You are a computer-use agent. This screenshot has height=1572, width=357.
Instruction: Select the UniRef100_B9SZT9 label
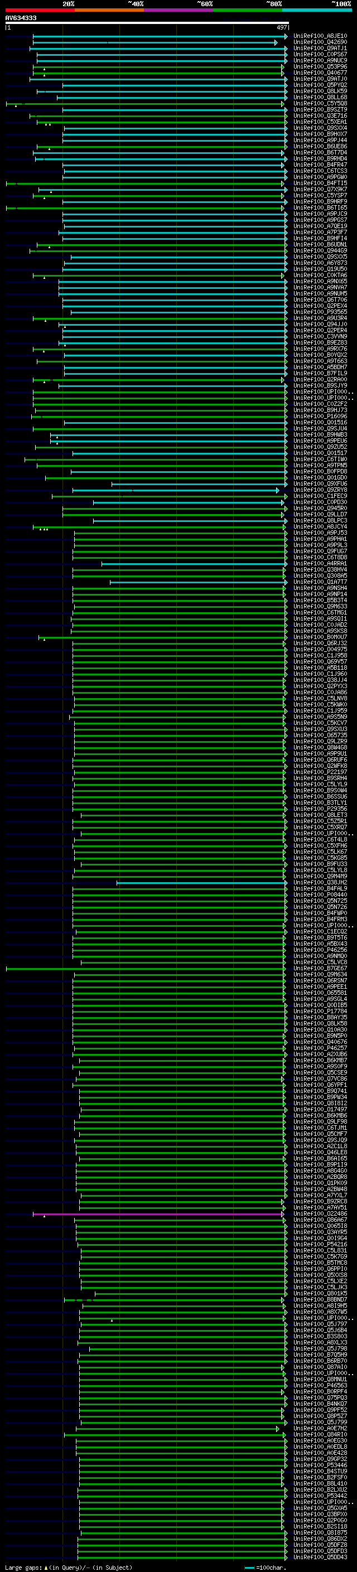pos(320,110)
